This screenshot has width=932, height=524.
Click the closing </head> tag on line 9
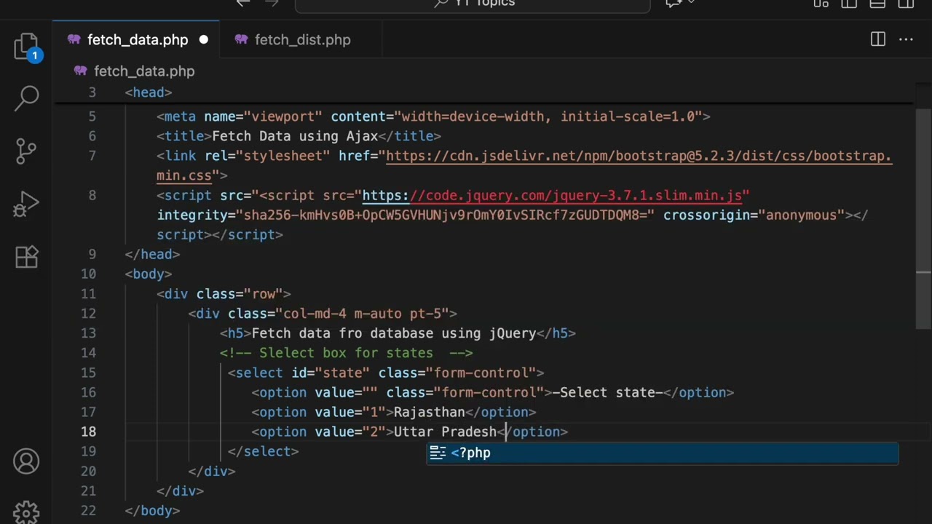pos(152,254)
